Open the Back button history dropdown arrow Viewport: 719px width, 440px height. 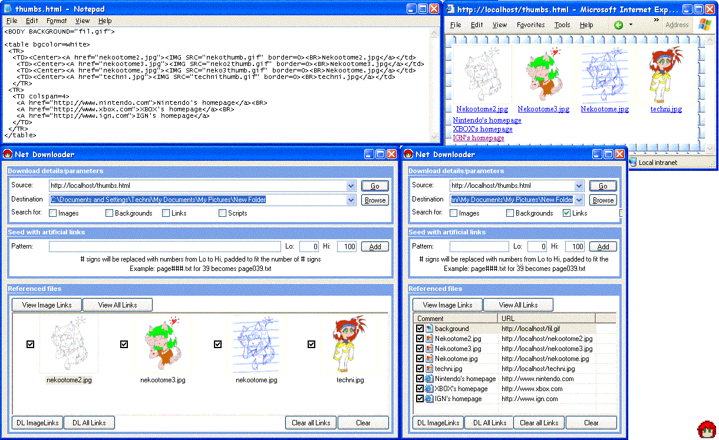pos(631,25)
